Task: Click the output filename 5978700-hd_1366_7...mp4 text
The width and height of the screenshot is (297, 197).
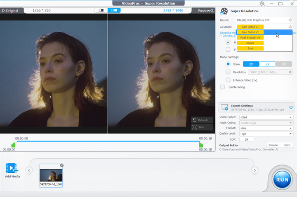Action: point(257,110)
